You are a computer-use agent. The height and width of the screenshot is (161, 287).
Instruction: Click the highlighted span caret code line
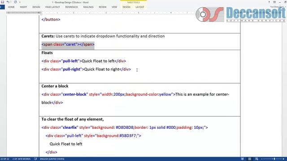[68, 44]
